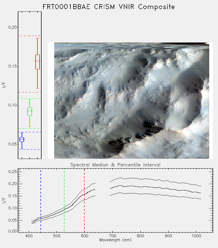218x248 pixels.
Task: Click the green dashed vertical wavelength marker
Action: [64, 200]
